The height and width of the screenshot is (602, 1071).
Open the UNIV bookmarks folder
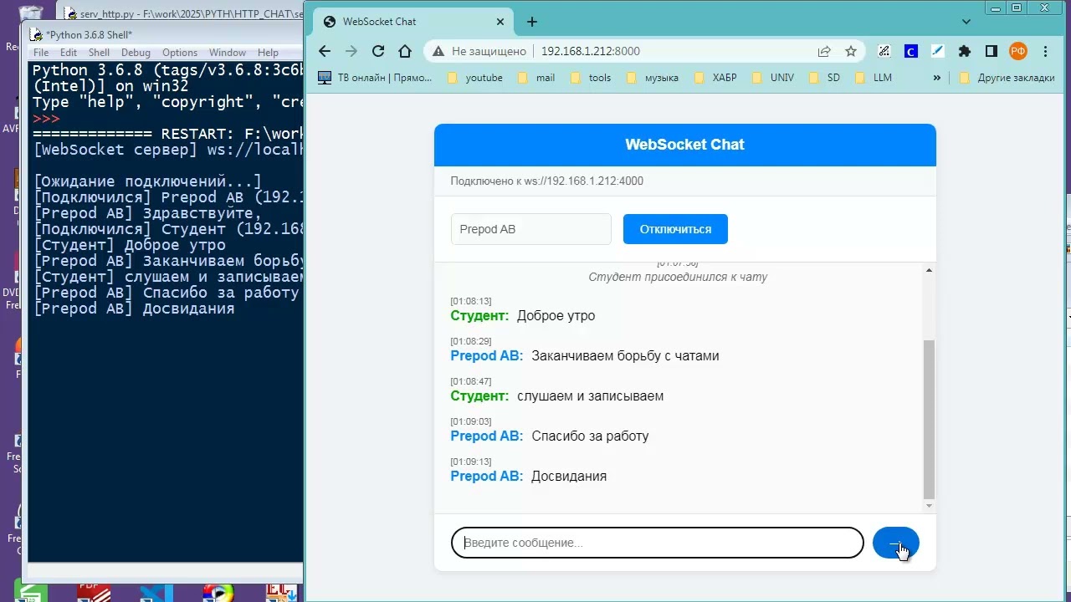773,78
